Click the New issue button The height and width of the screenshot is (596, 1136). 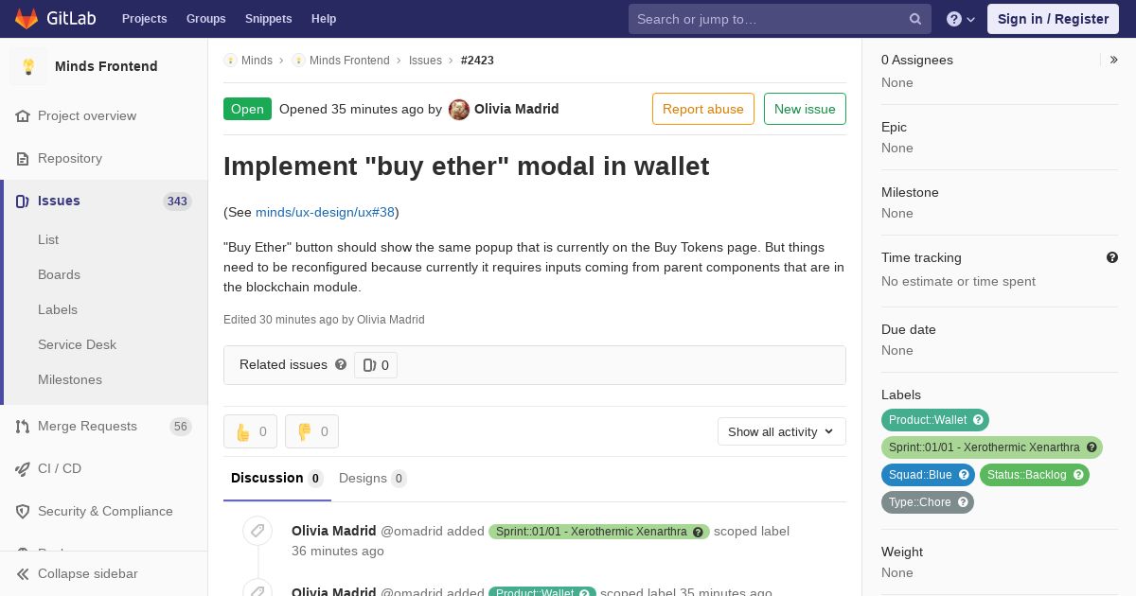(x=805, y=109)
